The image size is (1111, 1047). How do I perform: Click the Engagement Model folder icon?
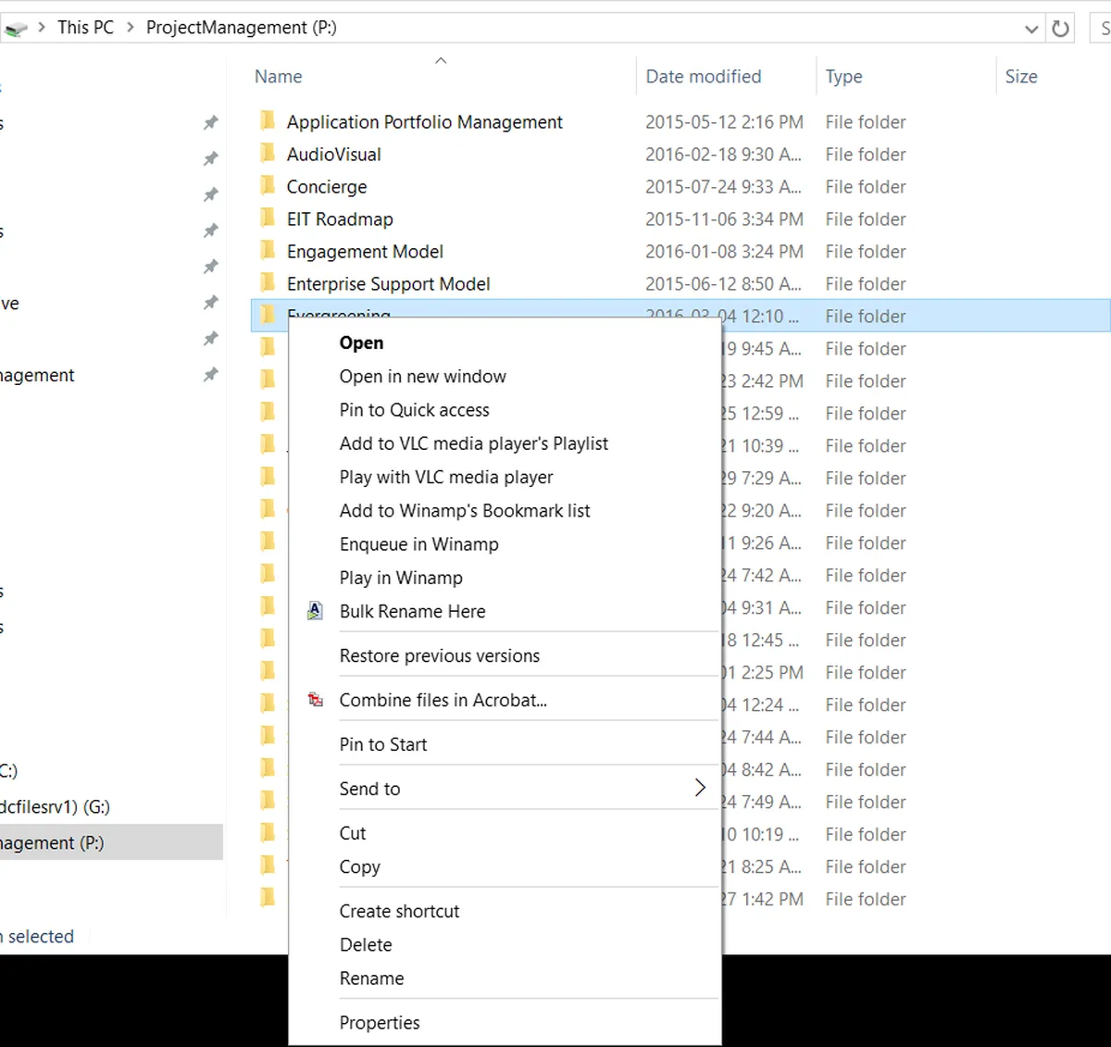268,251
